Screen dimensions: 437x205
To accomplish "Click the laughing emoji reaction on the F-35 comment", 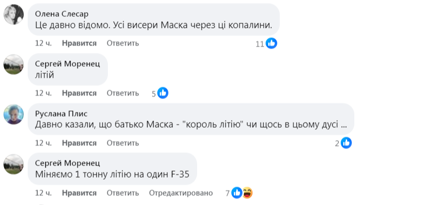I will pos(247,192).
